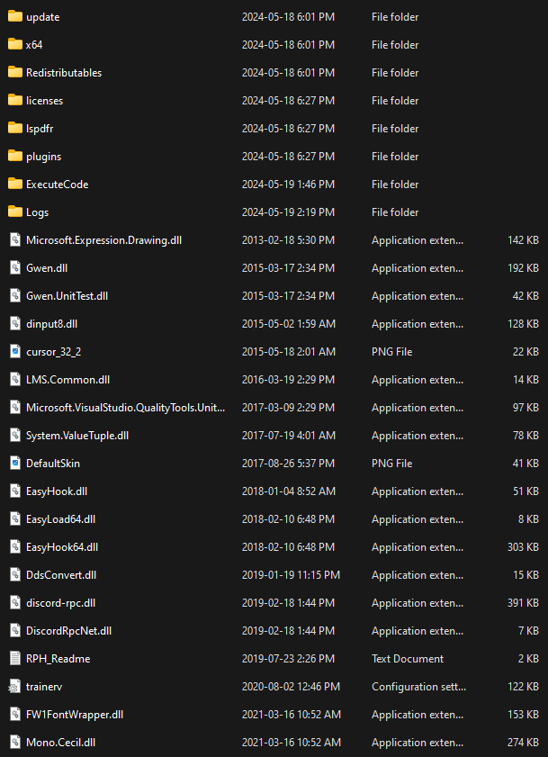Click the Text Document type cell
Image resolution: width=548 pixels, height=757 pixels.
pos(408,659)
